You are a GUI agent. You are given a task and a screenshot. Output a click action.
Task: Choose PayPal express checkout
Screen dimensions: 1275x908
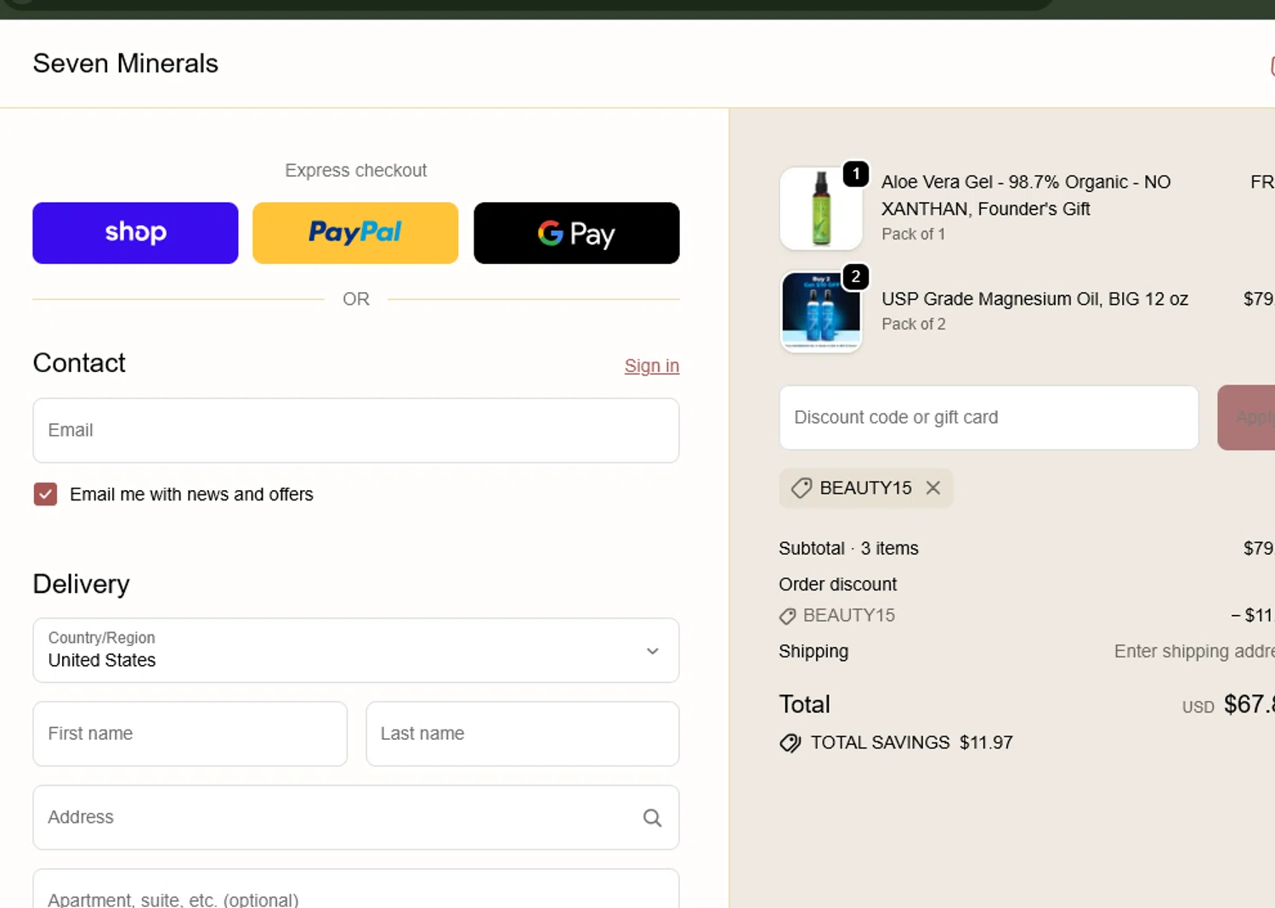click(x=355, y=233)
